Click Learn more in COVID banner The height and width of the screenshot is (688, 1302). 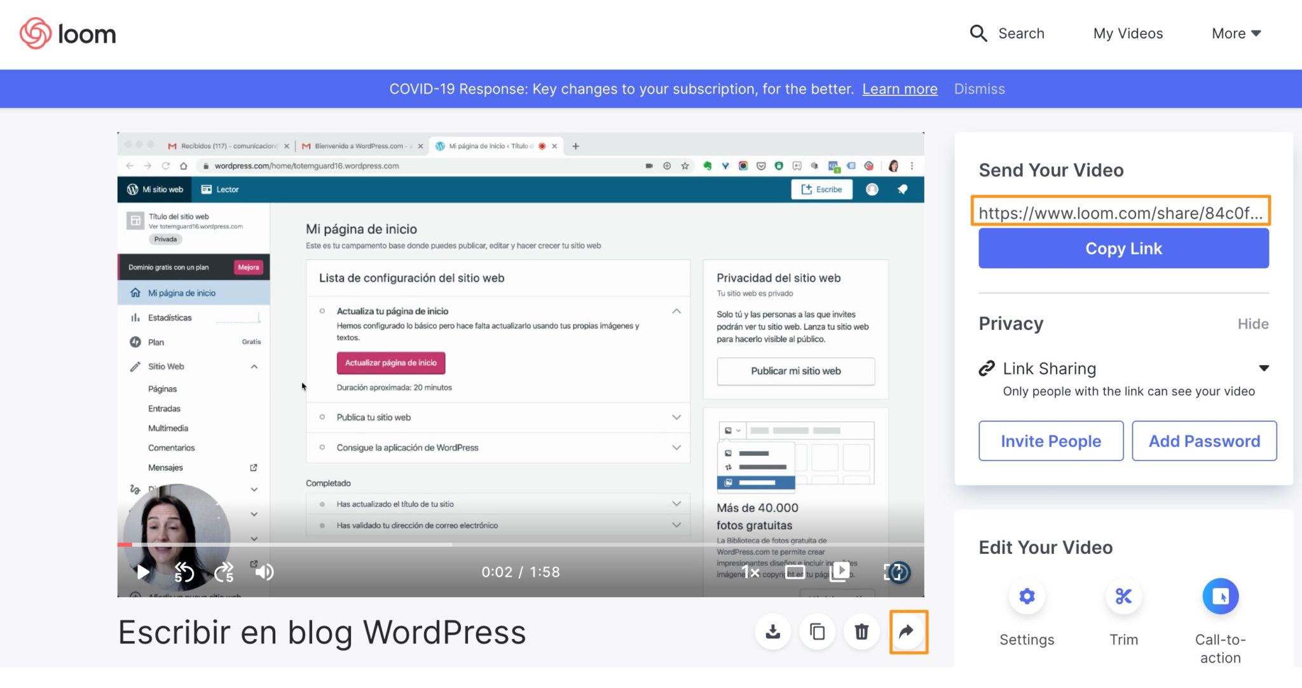point(900,89)
